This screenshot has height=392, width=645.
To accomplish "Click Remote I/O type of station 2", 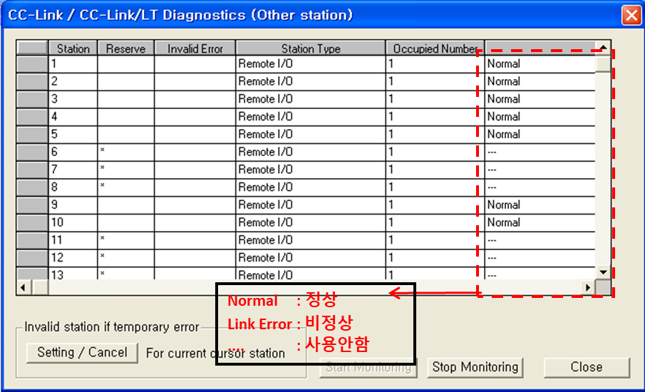I will pyautogui.click(x=265, y=82).
